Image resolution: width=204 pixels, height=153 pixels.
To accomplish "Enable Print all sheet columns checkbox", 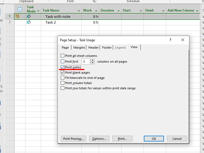I will [x=62, y=56].
